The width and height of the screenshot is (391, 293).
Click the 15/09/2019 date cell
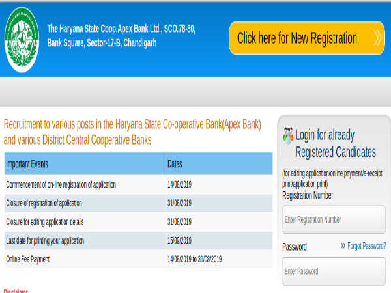[x=179, y=241]
